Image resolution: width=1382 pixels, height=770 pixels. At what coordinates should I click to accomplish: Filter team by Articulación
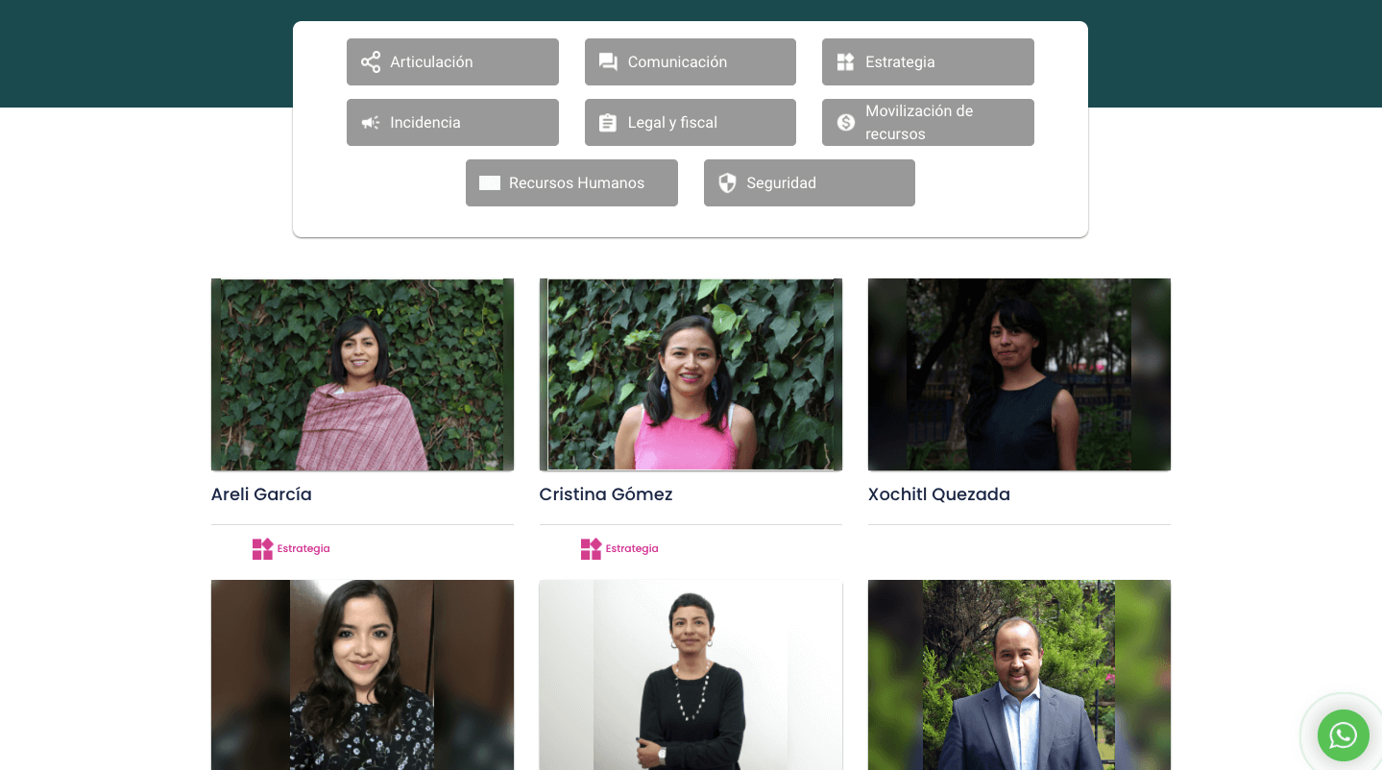click(452, 62)
